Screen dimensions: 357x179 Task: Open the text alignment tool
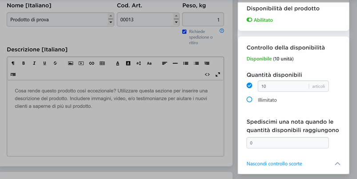pyautogui.click(x=164, y=63)
